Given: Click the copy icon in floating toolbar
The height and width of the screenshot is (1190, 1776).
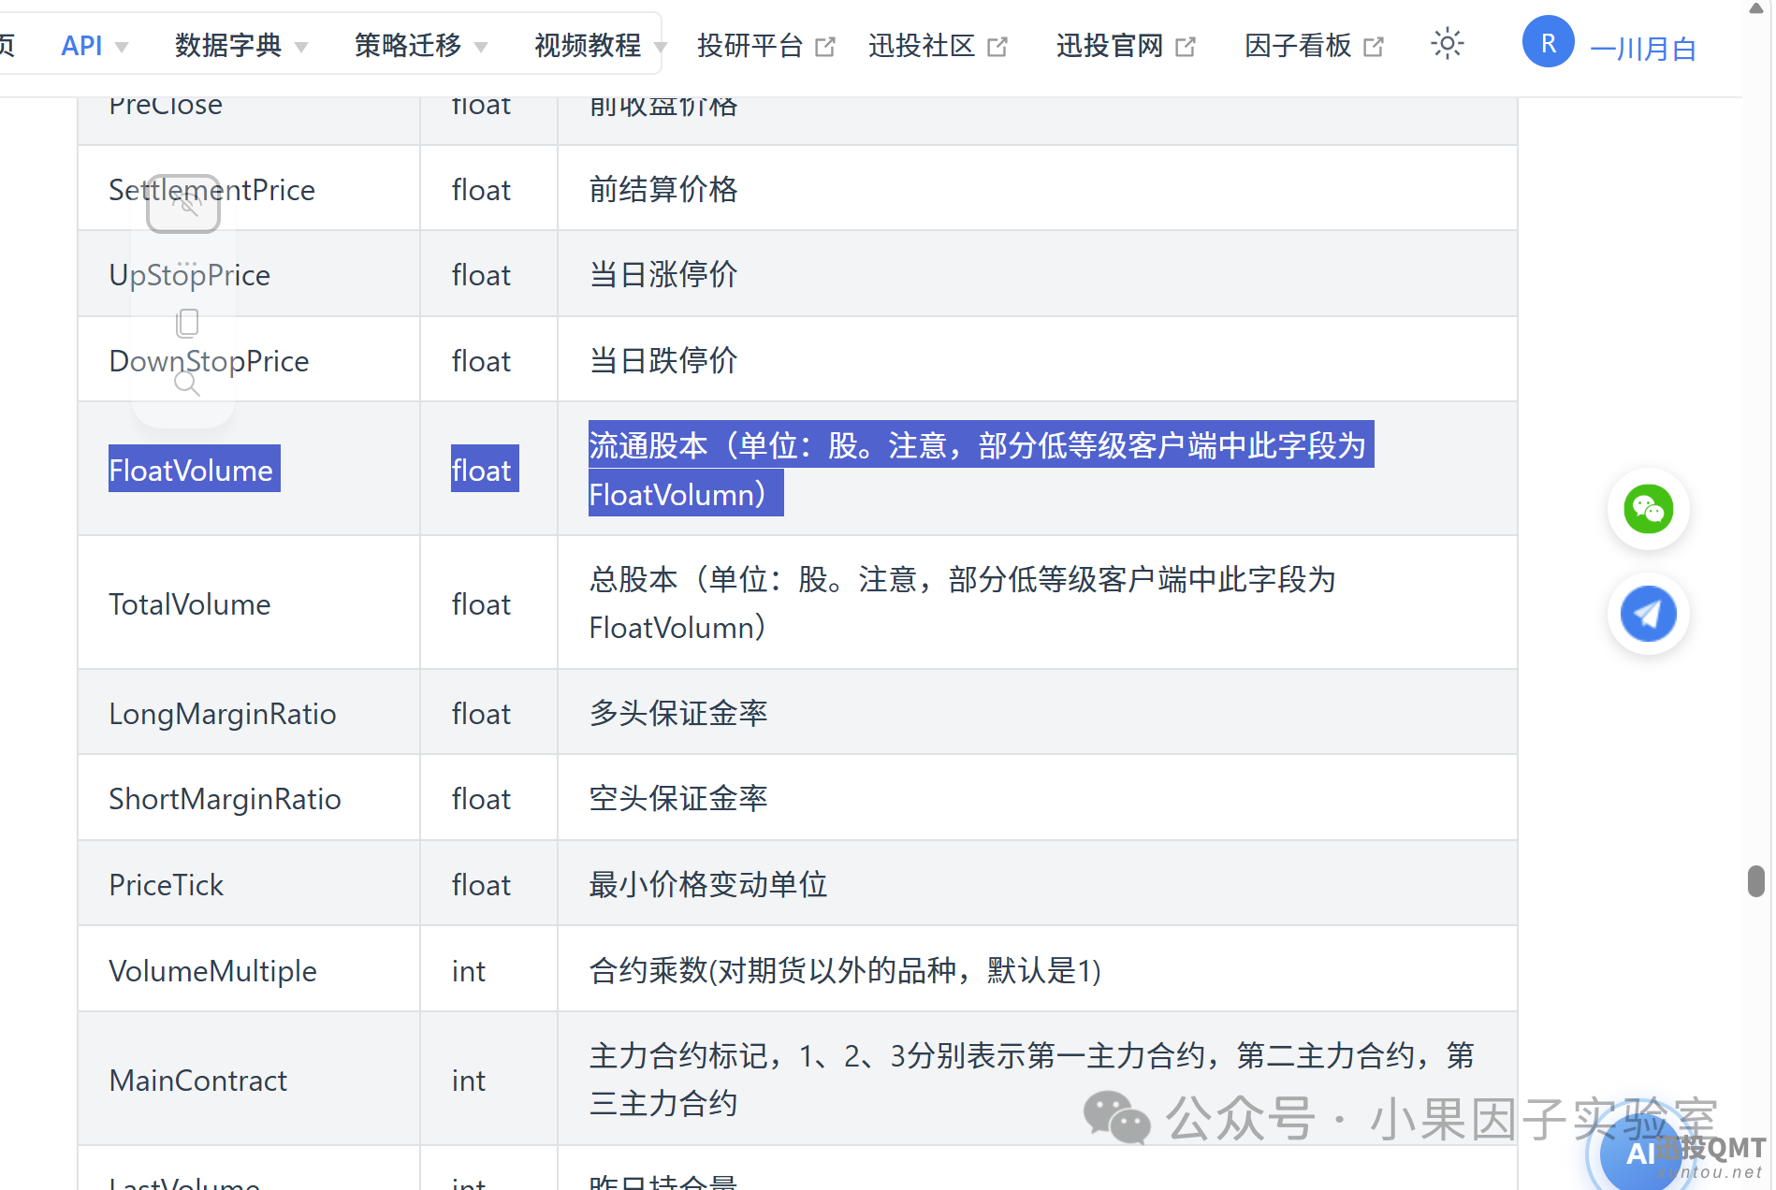Looking at the screenshot, I should (x=187, y=324).
